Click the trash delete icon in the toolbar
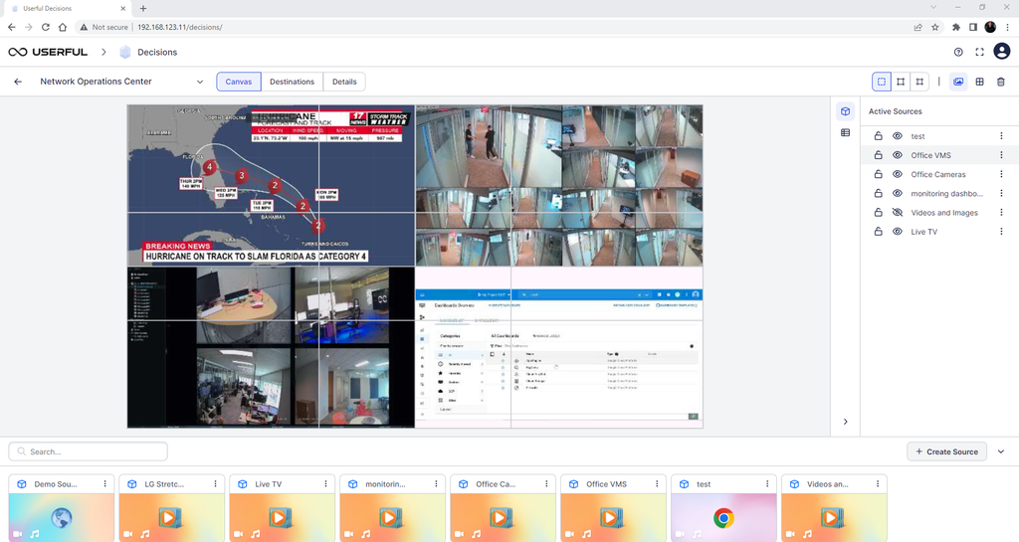 1001,82
